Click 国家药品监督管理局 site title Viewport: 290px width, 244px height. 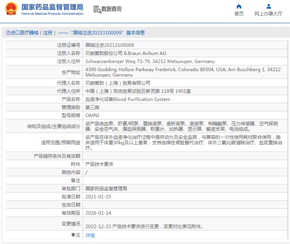click(52, 7)
